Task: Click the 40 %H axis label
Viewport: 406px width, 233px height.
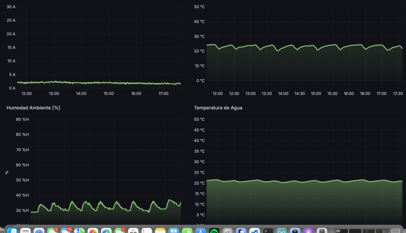Action: [22, 195]
